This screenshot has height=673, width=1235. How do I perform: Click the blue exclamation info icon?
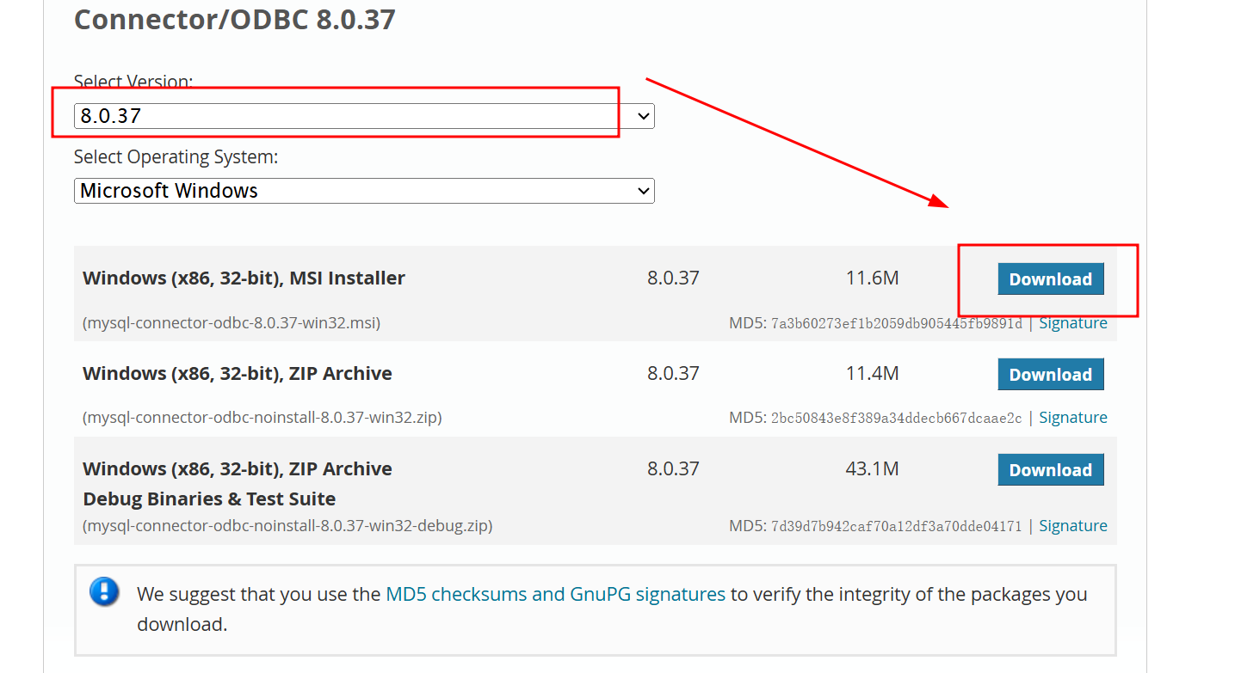[105, 591]
